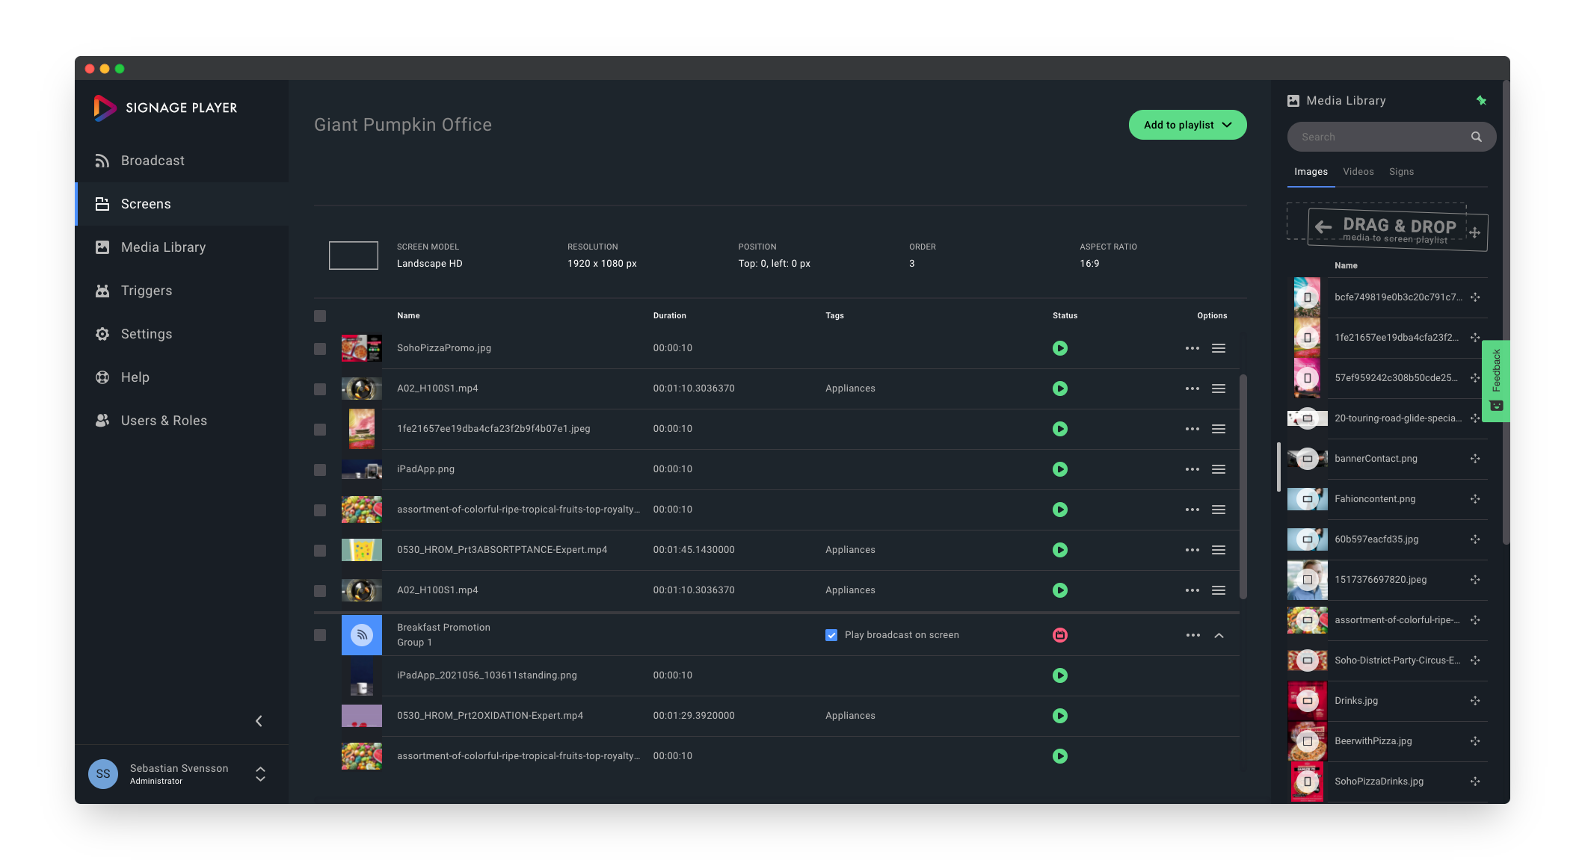Collapse the Breakfast Promotion group
This screenshot has height=860, width=1585.
[x=1219, y=635]
